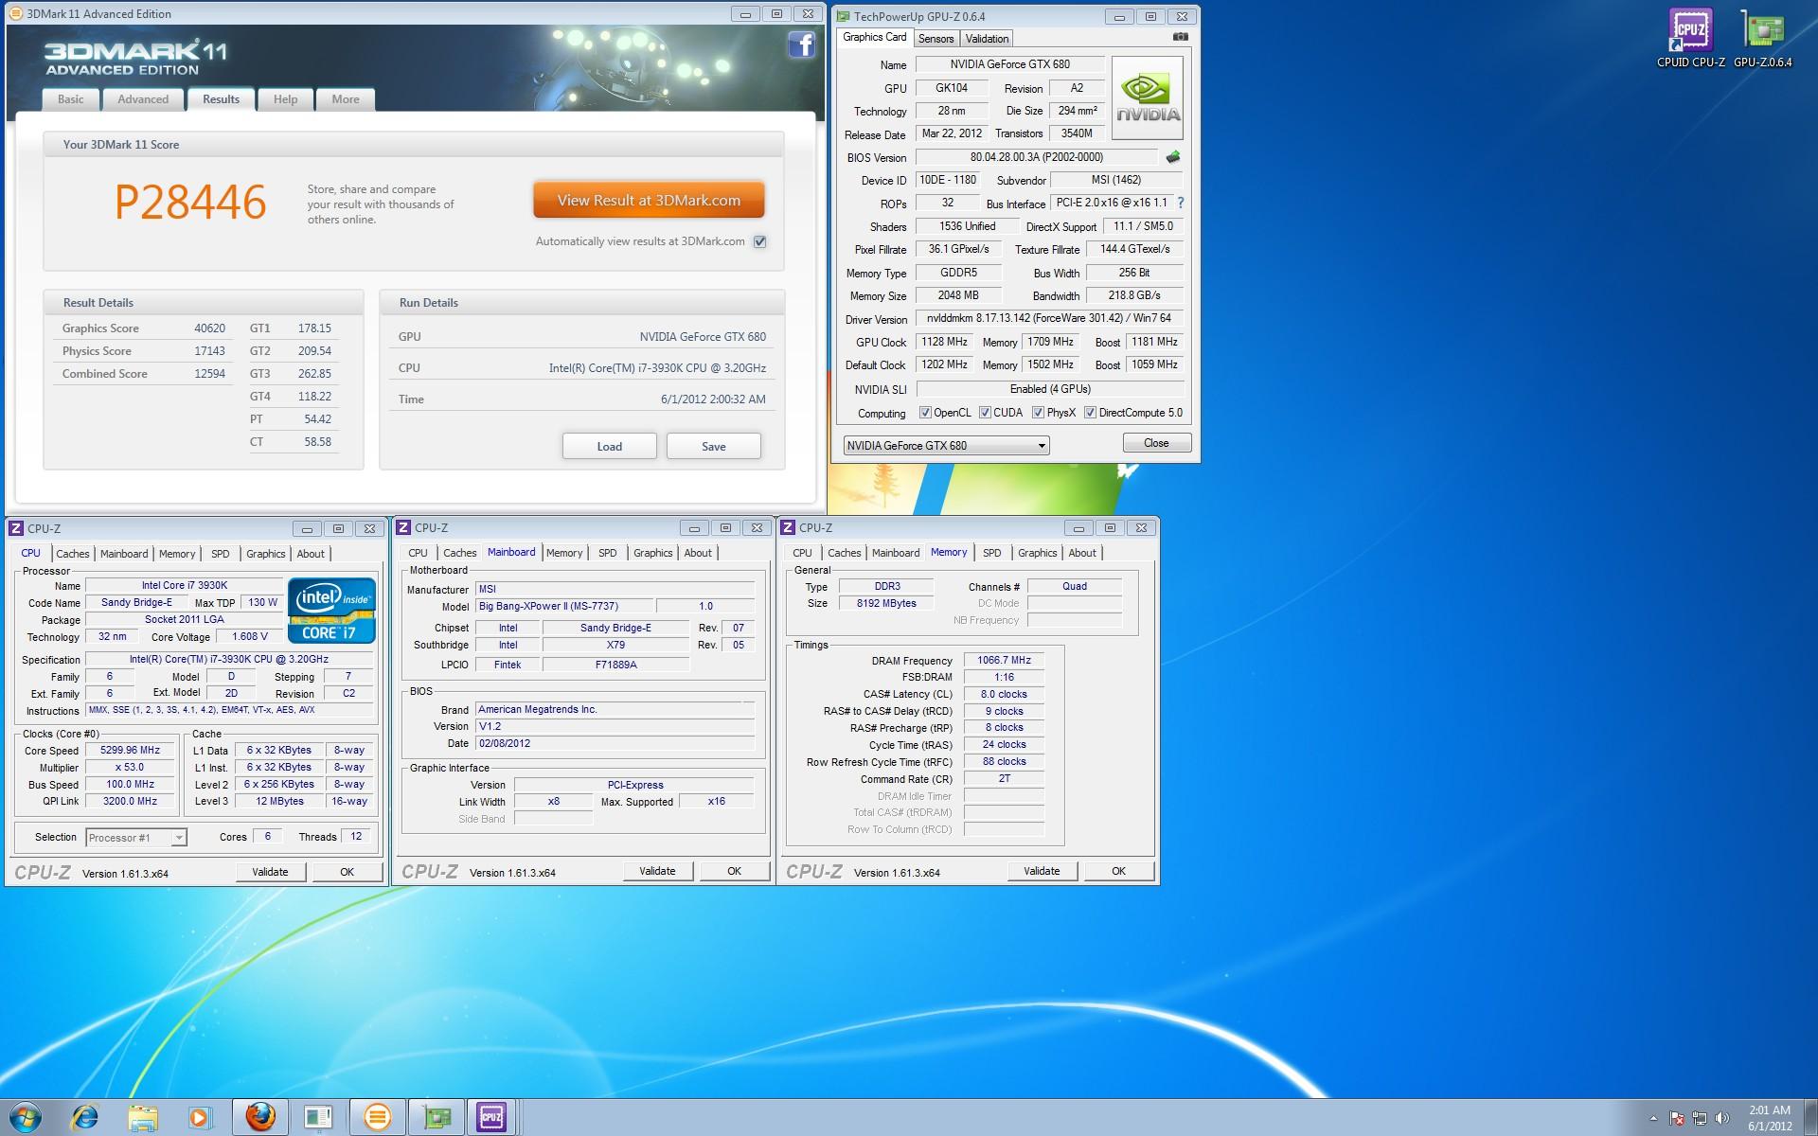Click the Physics Score value 17143
This screenshot has height=1136, width=1818.
click(x=209, y=351)
